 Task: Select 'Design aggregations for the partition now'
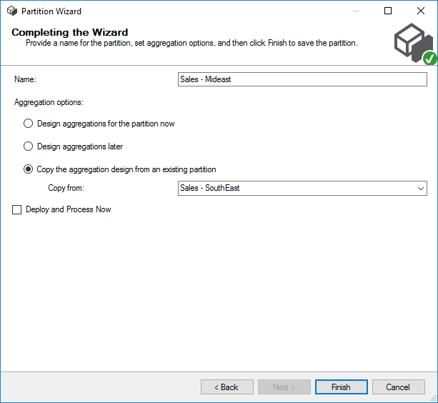point(29,124)
